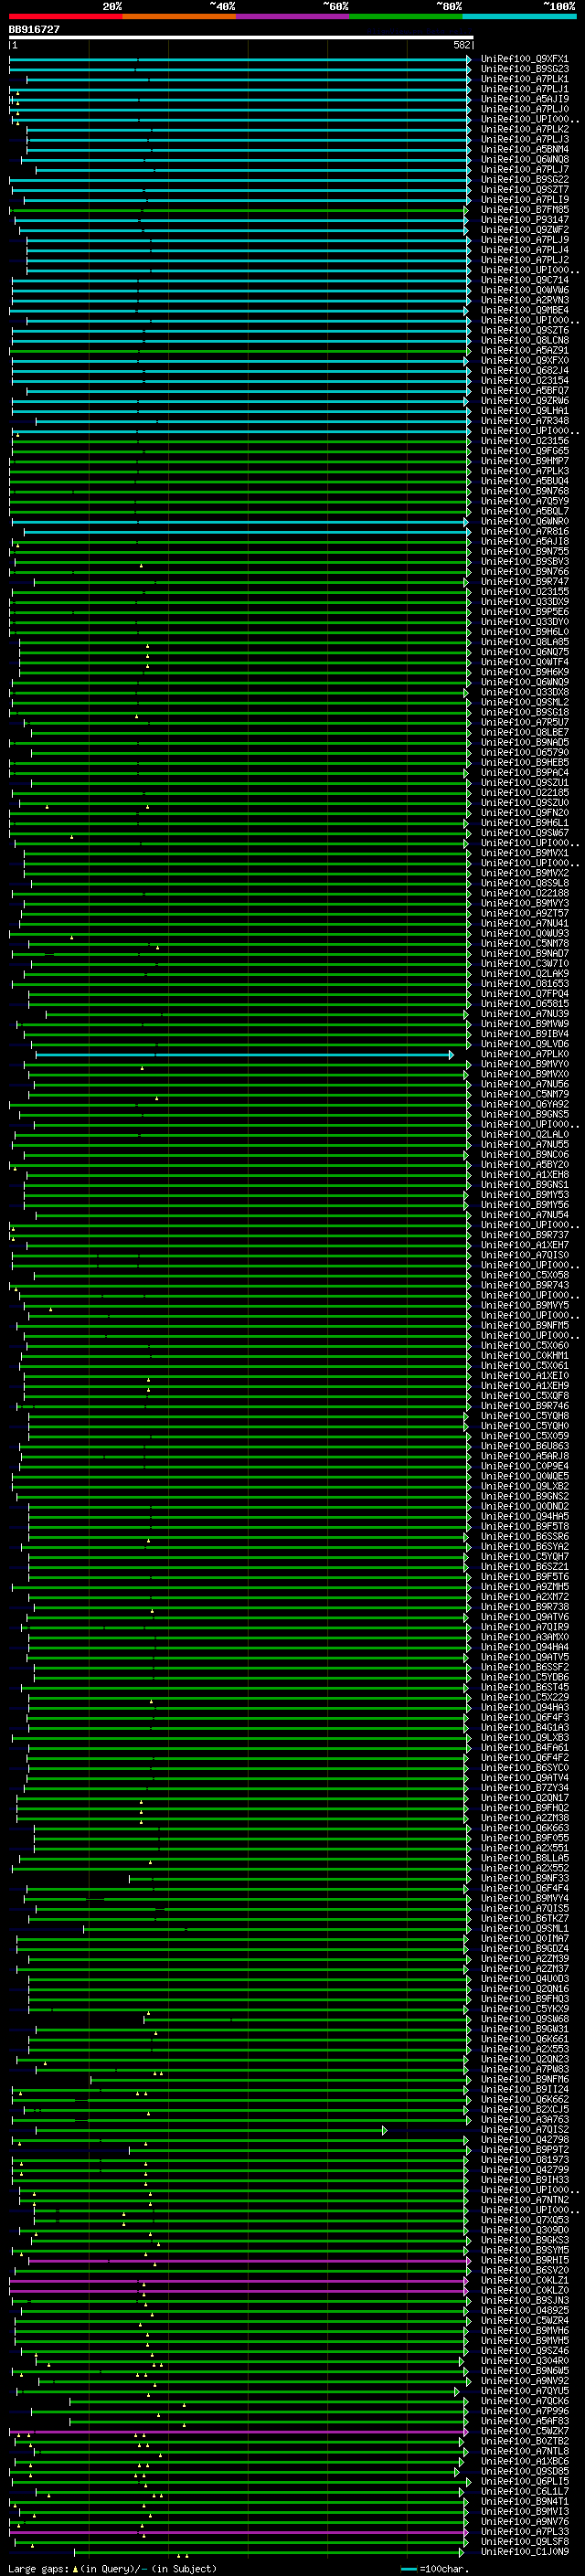Screen dimensions: 585x2576
Task: Click label UniRef100_Q6YA92
Action: 524,1104
